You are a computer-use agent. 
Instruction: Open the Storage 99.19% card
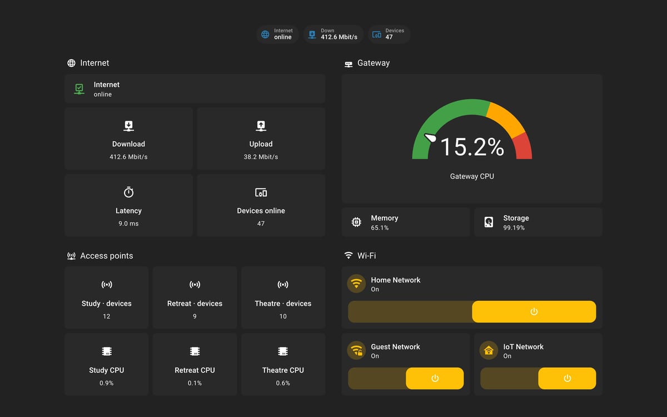538,222
